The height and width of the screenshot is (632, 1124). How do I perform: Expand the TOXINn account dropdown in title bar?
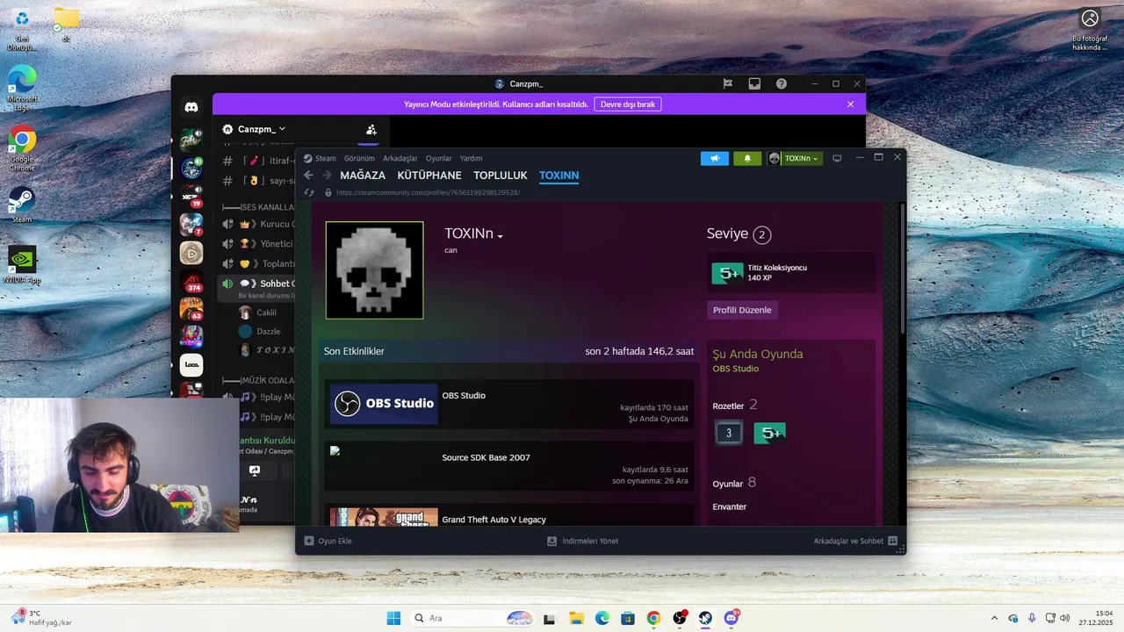click(794, 158)
